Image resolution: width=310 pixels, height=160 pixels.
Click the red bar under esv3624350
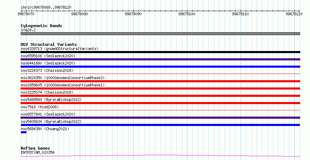160,81
